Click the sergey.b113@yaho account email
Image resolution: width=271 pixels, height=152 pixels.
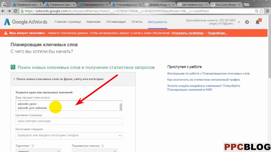[x=222, y=24]
